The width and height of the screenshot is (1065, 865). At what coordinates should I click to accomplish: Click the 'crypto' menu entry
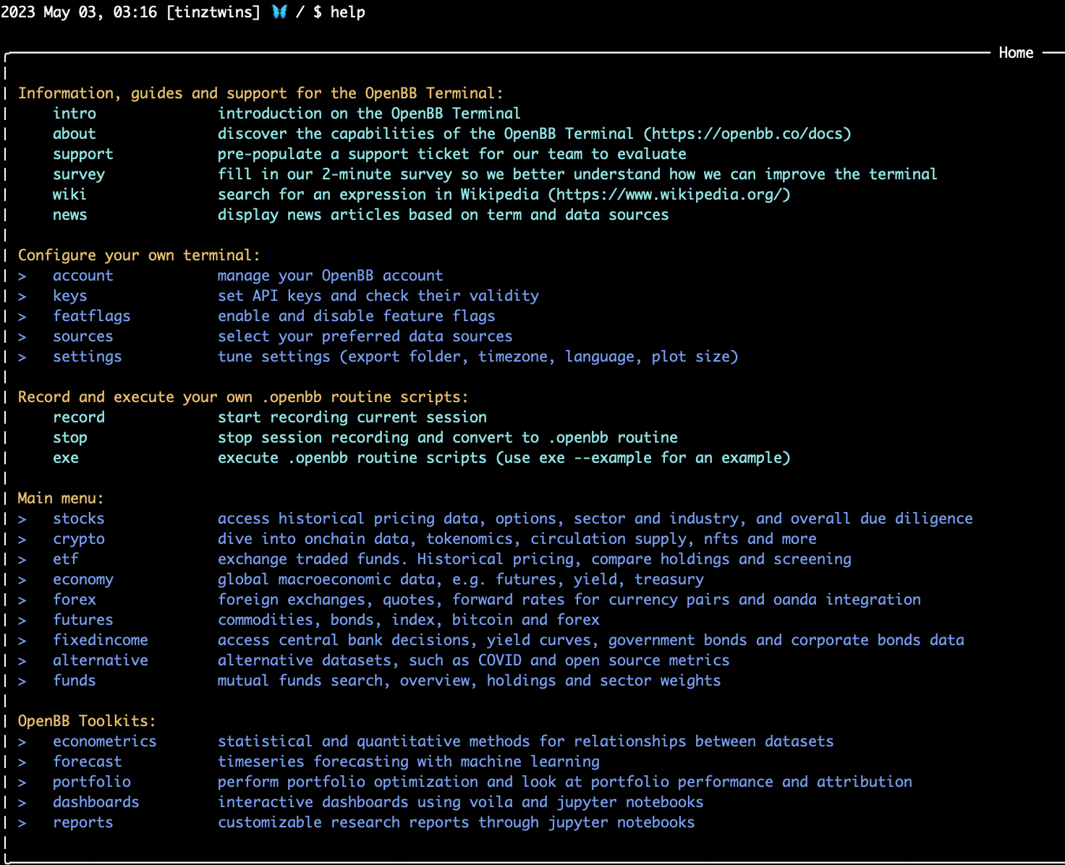(x=79, y=539)
